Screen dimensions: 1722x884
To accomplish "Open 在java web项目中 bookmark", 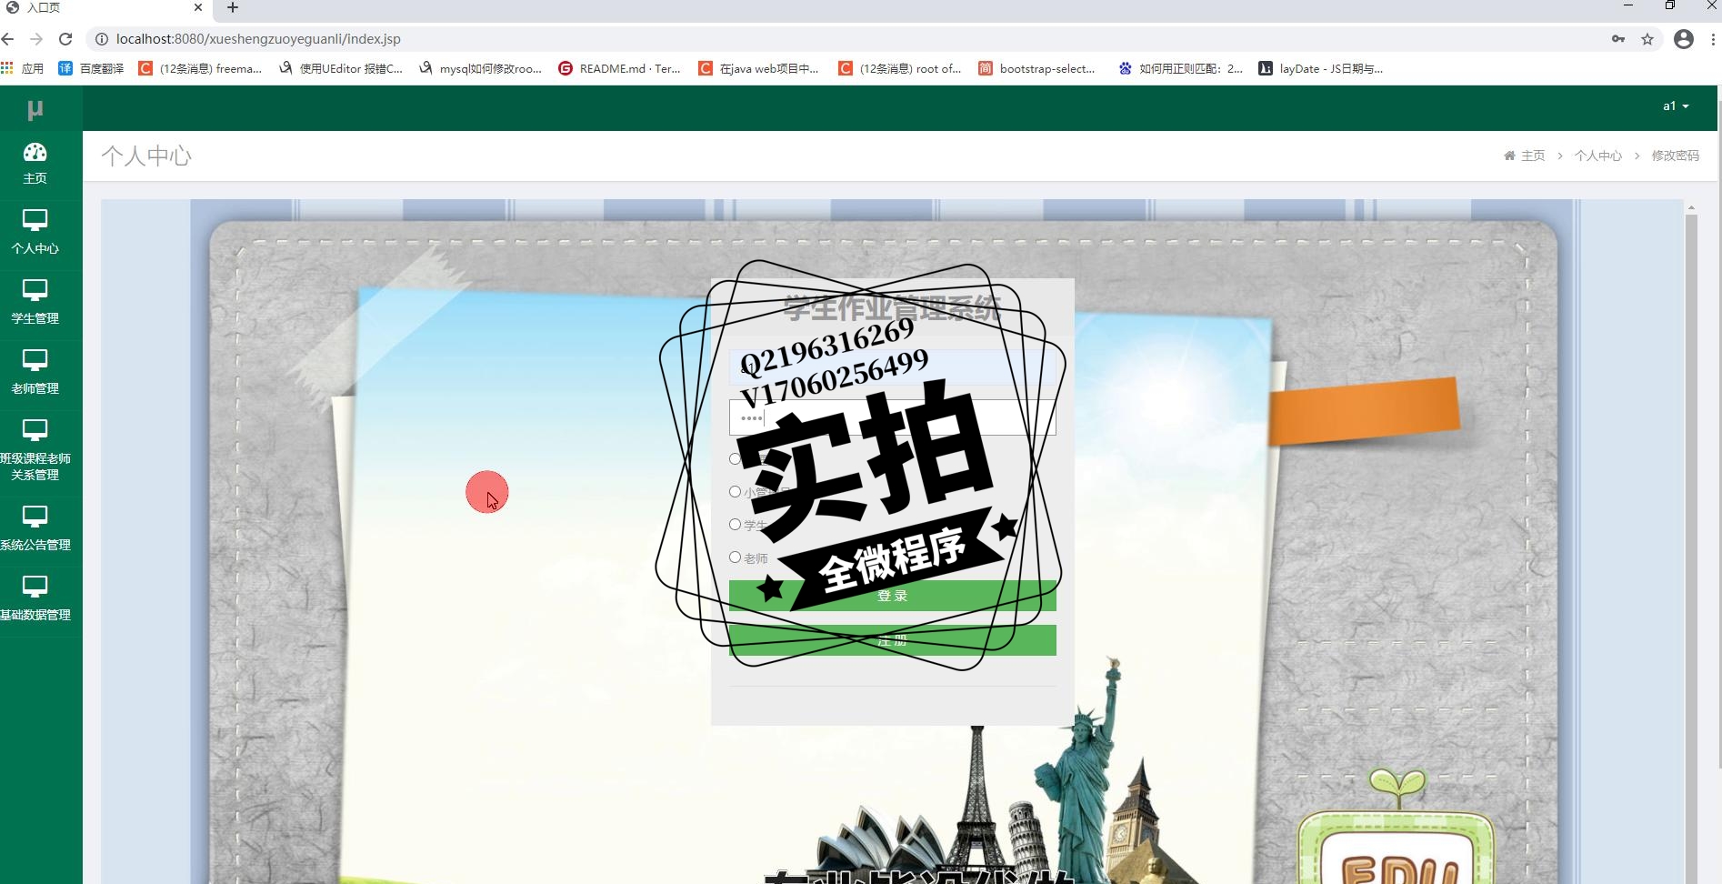I will (759, 68).
